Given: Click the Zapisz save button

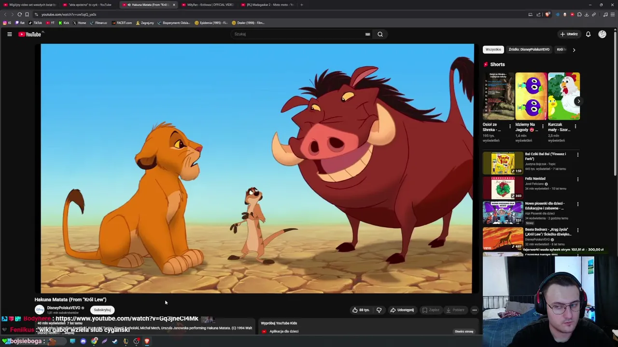Looking at the screenshot, I should 431,310.
